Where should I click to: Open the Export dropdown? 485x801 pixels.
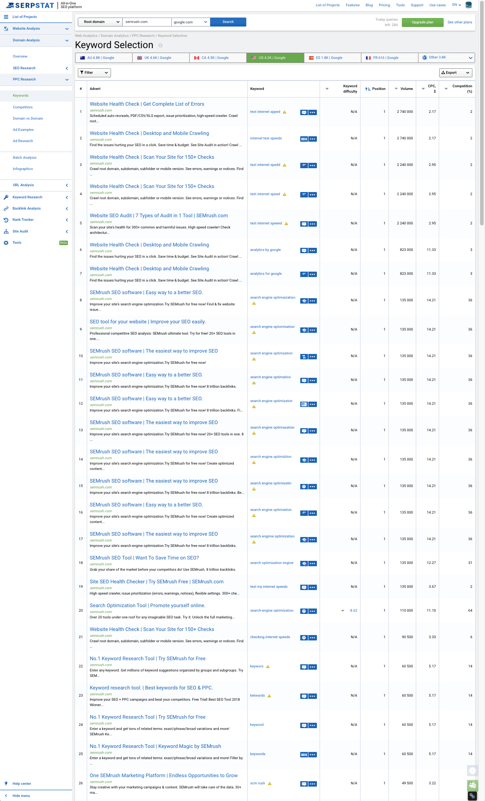tap(455, 72)
